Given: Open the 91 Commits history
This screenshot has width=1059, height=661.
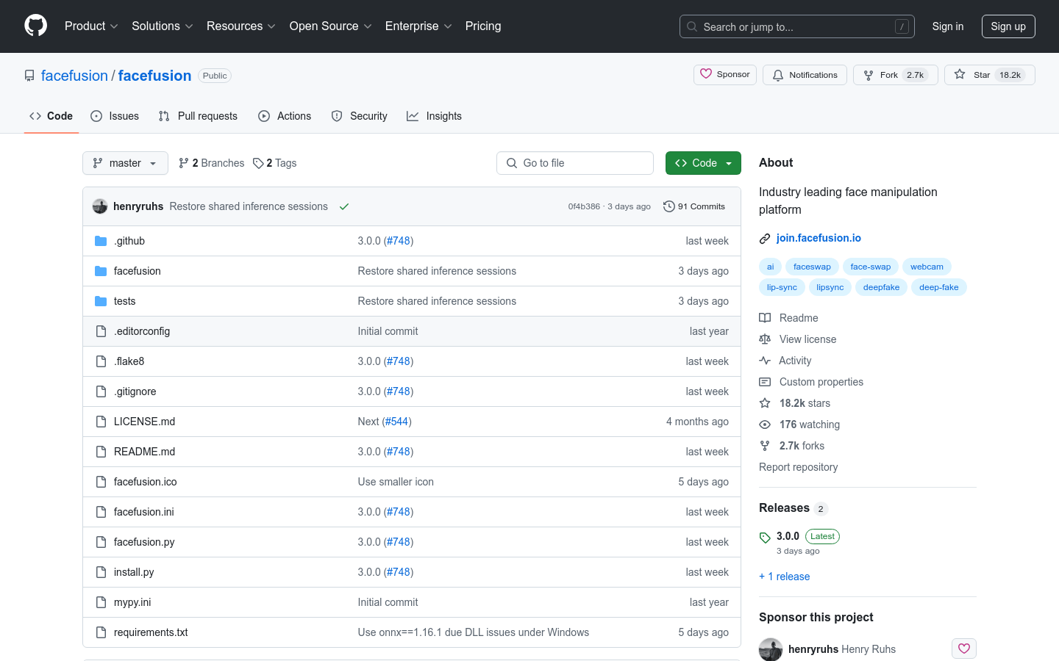Looking at the screenshot, I should [x=694, y=206].
